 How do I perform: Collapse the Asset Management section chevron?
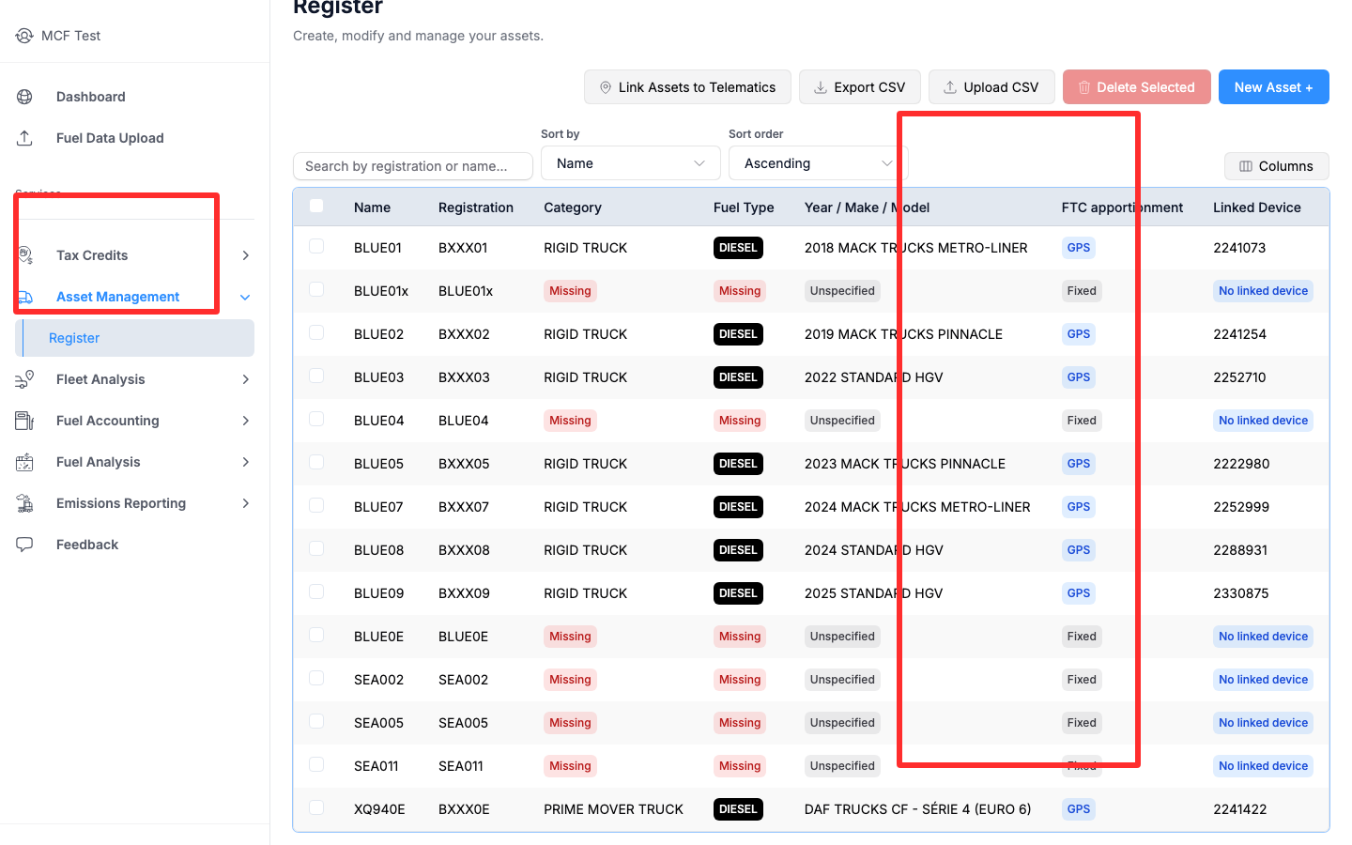point(244,297)
